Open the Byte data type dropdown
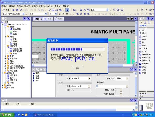Viewport: 155px width, 117px height. (107, 10)
